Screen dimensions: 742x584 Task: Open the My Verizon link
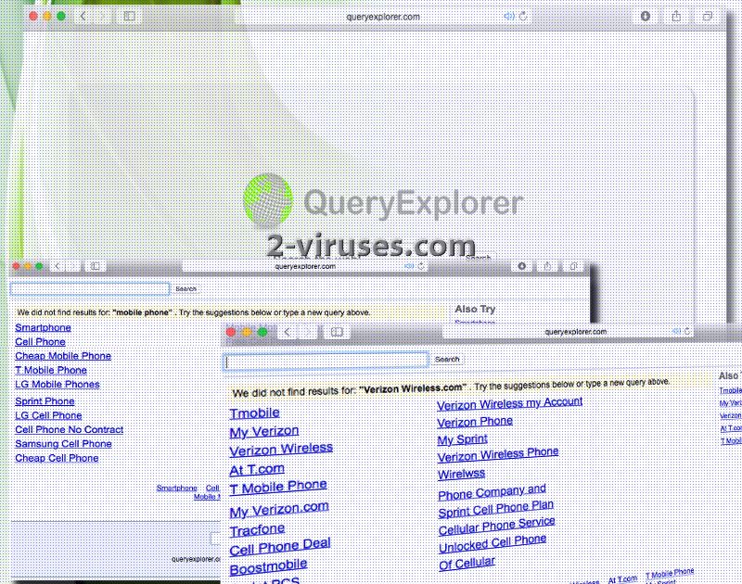[264, 431]
